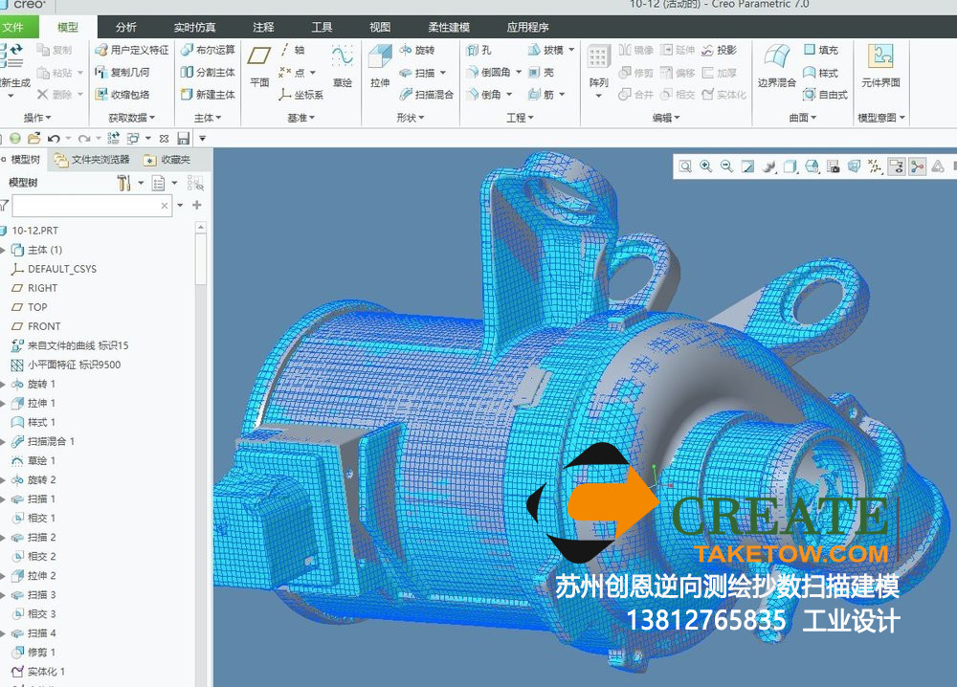
Task: Switch to the 分析 ribbon tab
Action: [125, 28]
